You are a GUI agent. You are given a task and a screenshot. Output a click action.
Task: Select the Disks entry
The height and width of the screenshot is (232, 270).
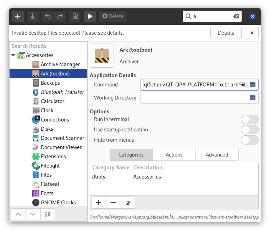(48, 129)
